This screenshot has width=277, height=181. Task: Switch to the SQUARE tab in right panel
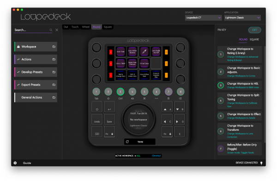point(254,39)
